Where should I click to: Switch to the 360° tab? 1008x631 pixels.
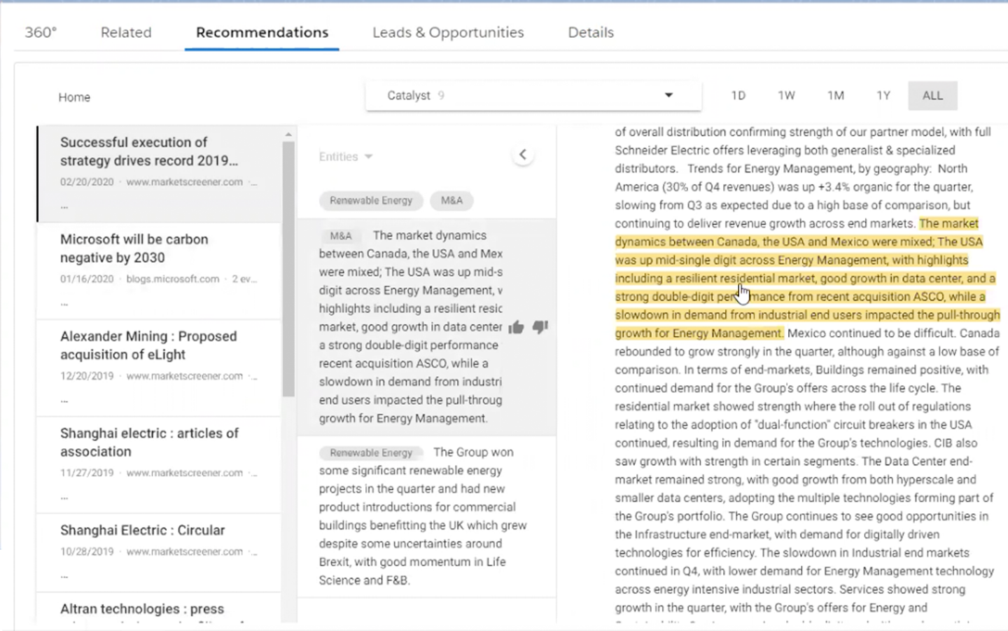41,32
